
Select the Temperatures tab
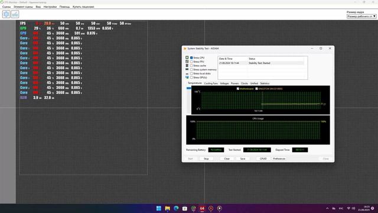click(x=195, y=83)
